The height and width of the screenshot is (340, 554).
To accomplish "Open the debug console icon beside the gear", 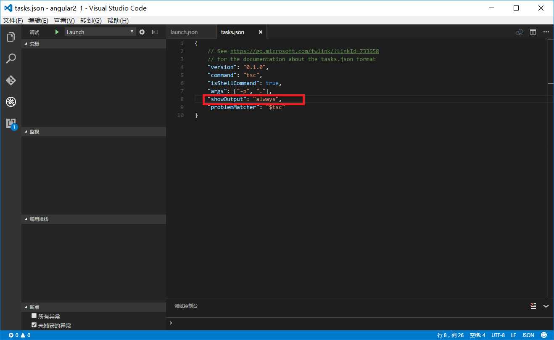I will 155,32.
